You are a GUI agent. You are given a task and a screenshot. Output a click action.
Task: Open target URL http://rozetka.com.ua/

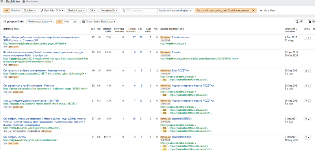[172, 43]
